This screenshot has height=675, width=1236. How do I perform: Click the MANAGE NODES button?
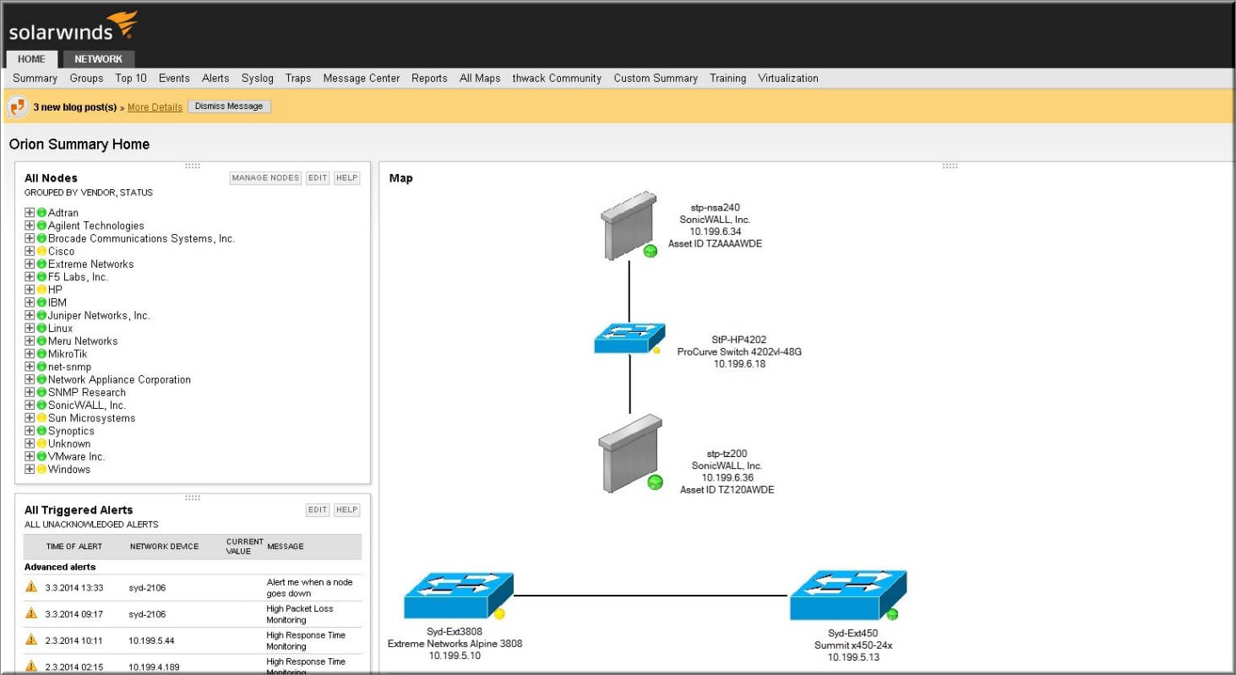pyautogui.click(x=265, y=178)
